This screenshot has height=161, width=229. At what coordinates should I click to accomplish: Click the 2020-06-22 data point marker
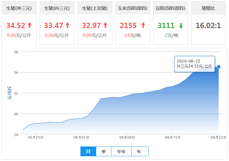[219, 67]
